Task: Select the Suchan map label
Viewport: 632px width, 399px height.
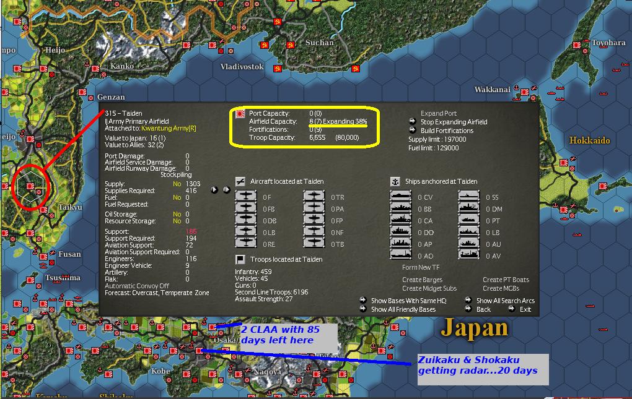Action: point(319,42)
